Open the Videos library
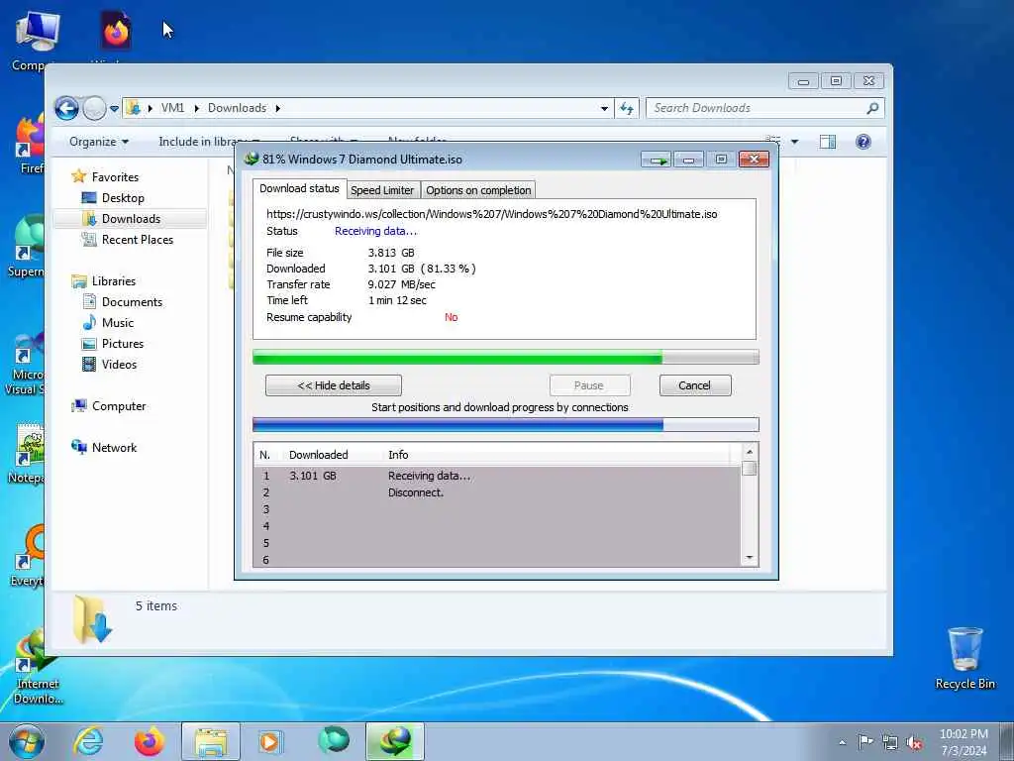This screenshot has height=761, width=1014. tap(119, 365)
